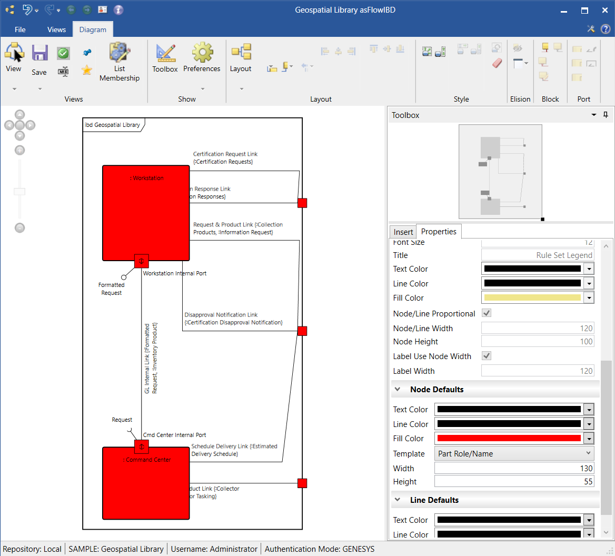Collapse the Line Defaults section
This screenshot has height=556, width=615.
pyautogui.click(x=396, y=500)
